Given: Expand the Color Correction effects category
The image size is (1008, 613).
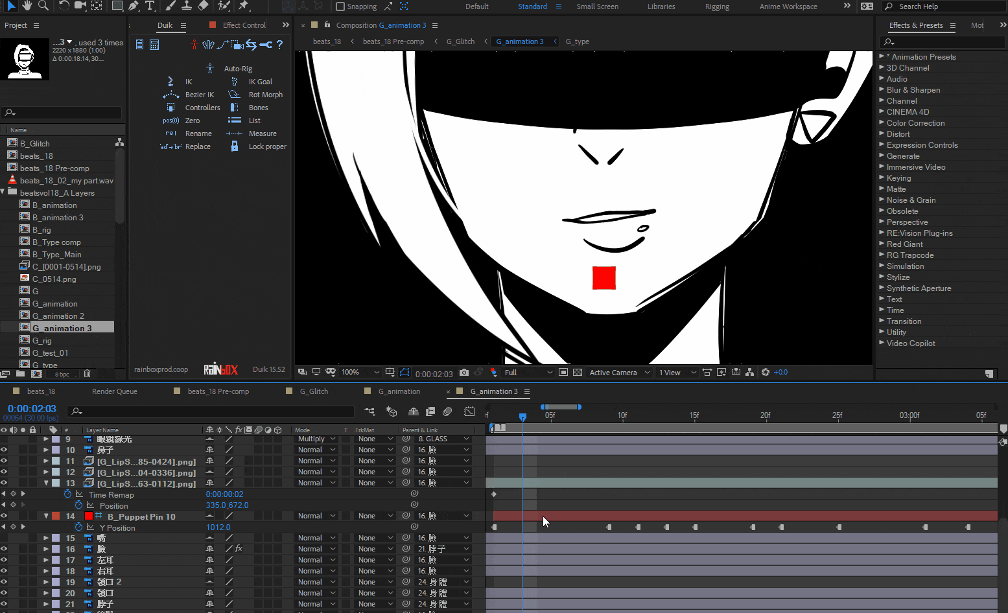Looking at the screenshot, I should [x=882, y=122].
